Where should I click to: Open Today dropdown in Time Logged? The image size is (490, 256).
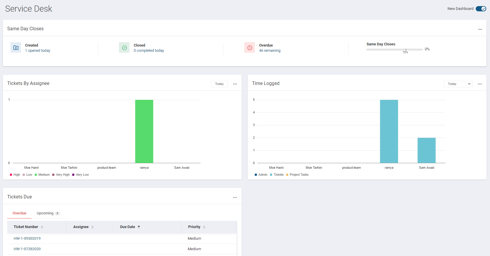point(458,84)
